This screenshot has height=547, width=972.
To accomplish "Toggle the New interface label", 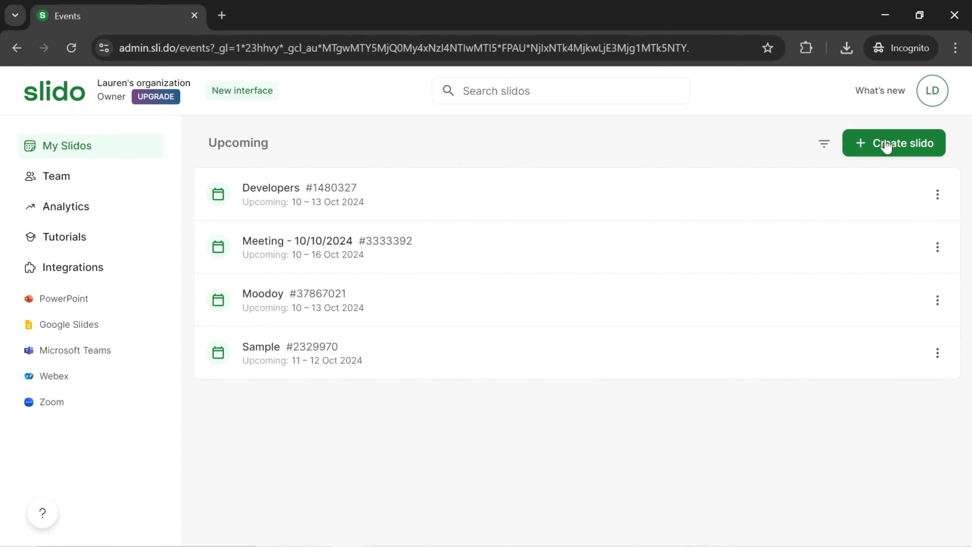I will pyautogui.click(x=242, y=90).
